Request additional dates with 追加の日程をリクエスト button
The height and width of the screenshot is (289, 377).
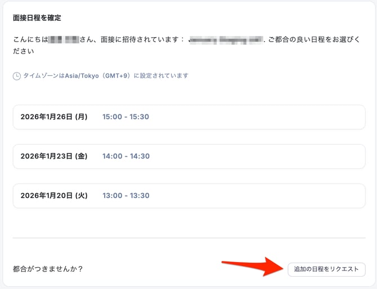pyautogui.click(x=326, y=269)
